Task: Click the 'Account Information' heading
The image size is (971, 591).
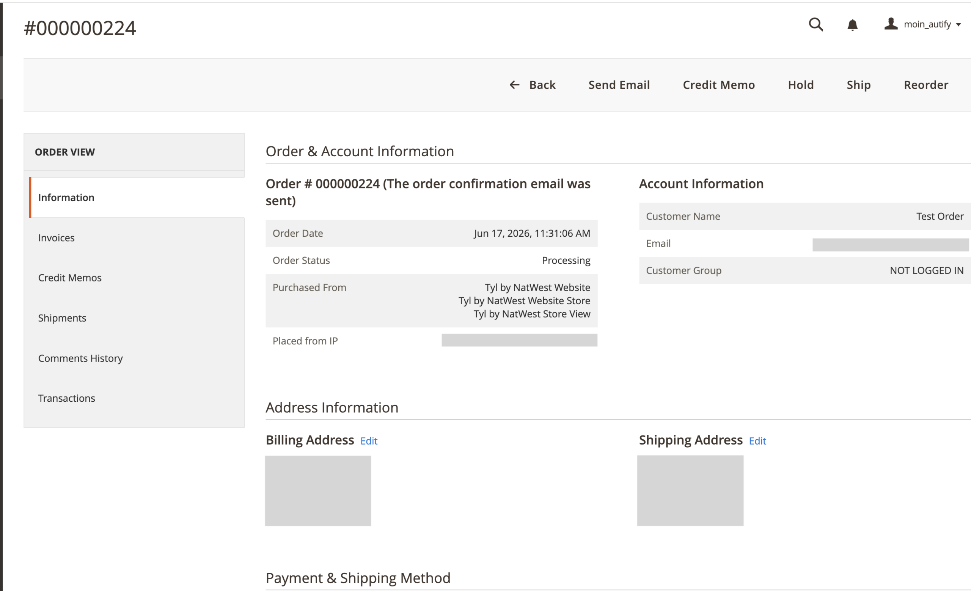Action: (x=701, y=184)
